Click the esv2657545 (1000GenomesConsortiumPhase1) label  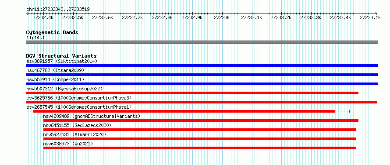79,107
